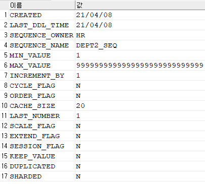Click the 이름 column header
Viewport: 205px width, 184px height.
(x=42, y=5)
